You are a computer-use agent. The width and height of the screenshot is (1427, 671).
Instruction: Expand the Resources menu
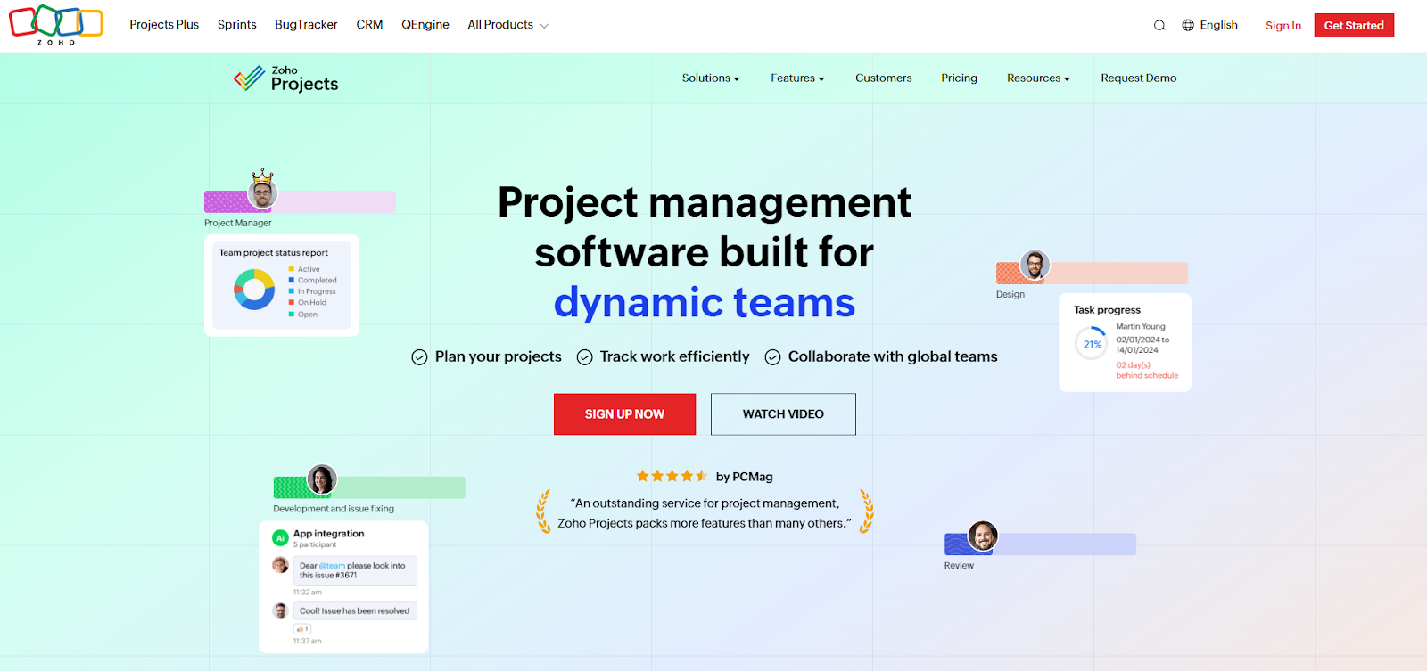(x=1038, y=78)
